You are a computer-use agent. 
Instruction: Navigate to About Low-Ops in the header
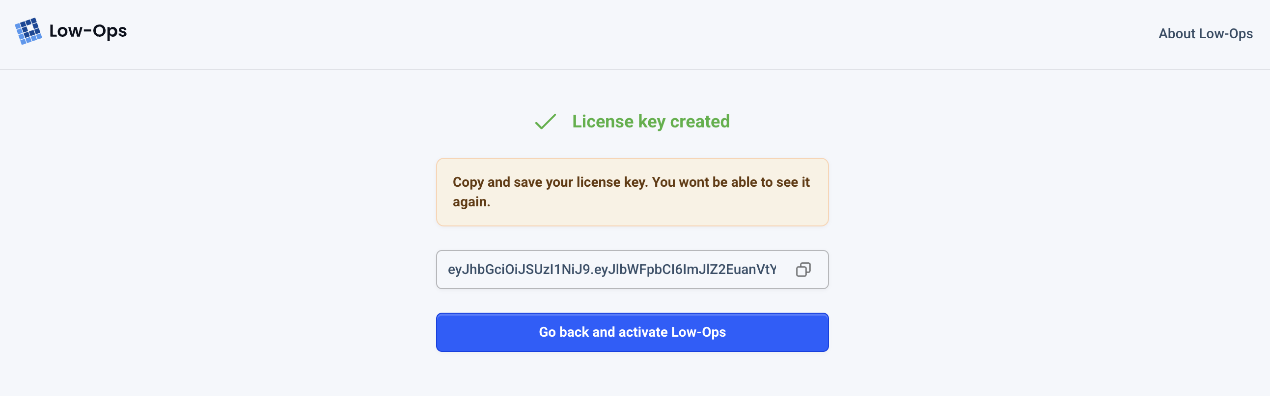click(x=1205, y=33)
